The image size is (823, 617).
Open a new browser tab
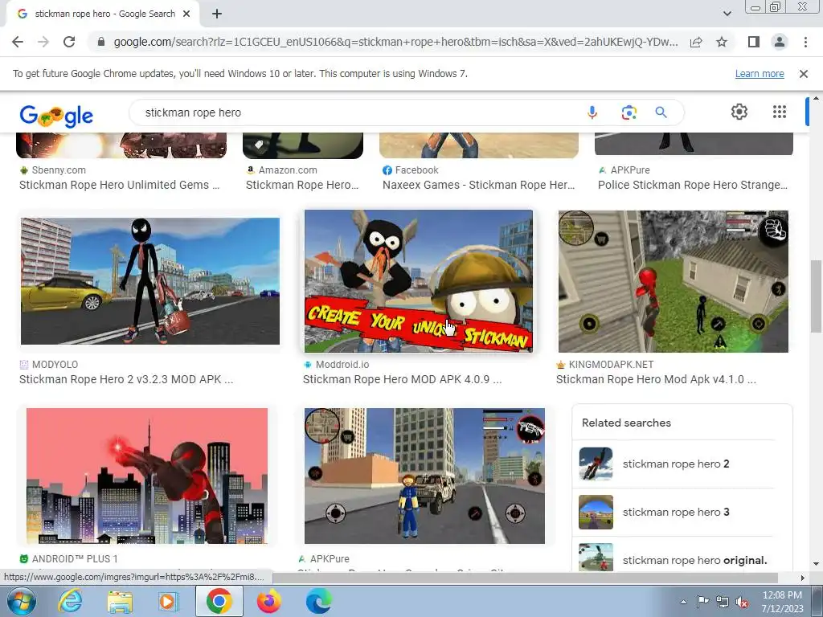point(217,14)
